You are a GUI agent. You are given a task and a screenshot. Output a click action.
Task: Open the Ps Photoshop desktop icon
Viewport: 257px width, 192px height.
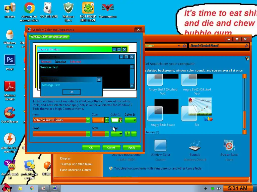point(10,62)
